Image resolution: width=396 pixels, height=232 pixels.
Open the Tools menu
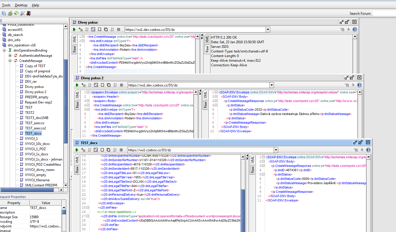[x=6, y=5]
